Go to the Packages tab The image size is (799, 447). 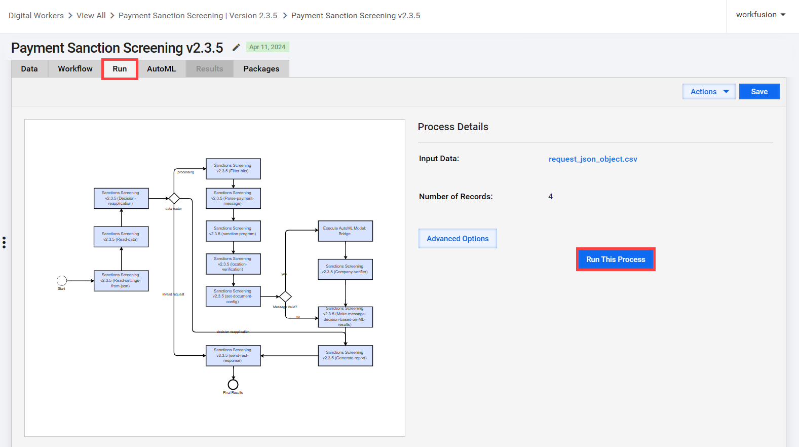click(x=261, y=69)
